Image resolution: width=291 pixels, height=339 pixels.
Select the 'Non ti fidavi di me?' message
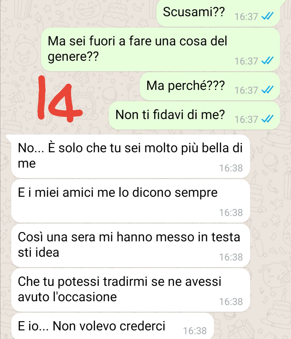[194, 116]
